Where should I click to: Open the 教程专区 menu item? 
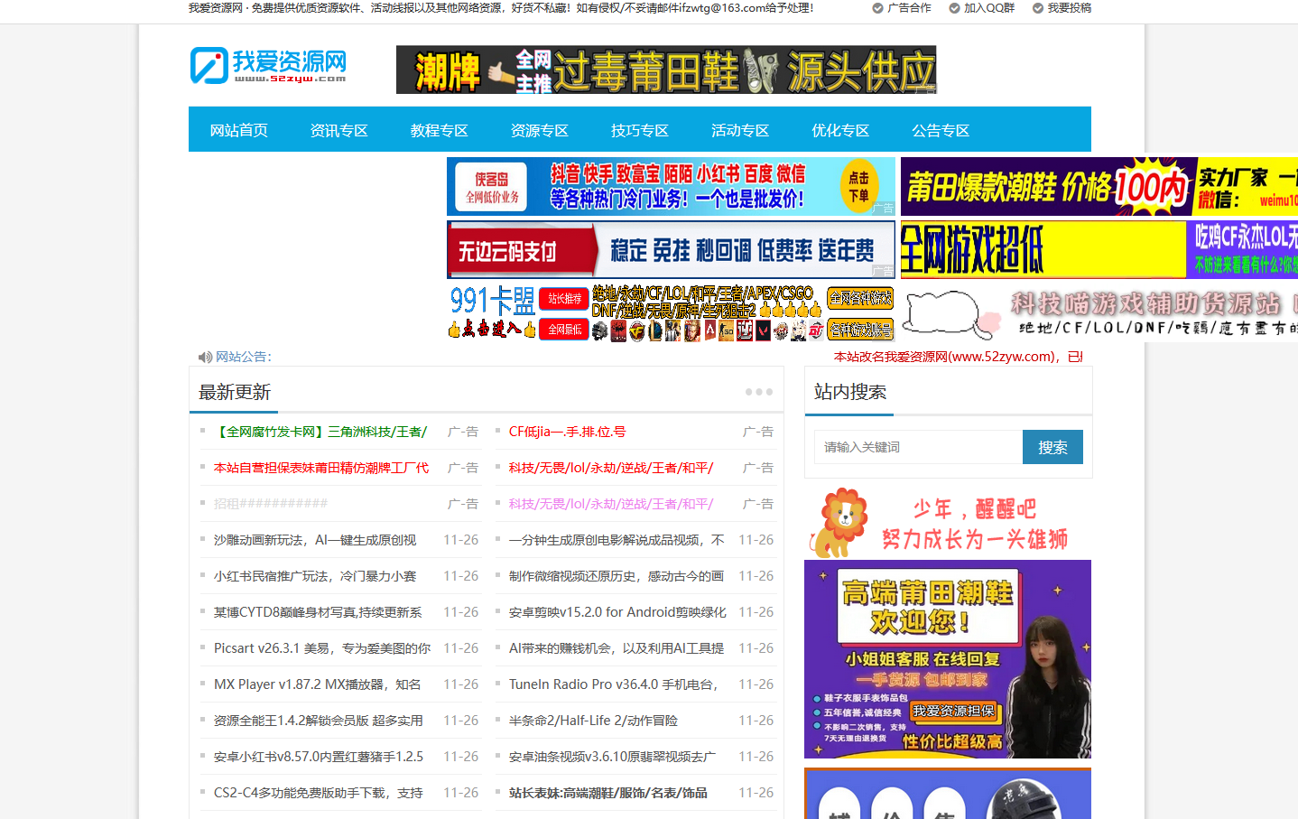click(x=440, y=130)
